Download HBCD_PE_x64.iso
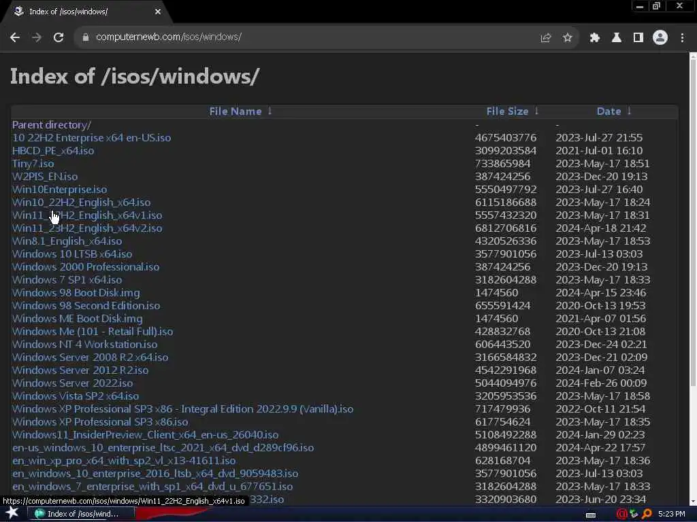The width and height of the screenshot is (697, 522). click(x=53, y=151)
